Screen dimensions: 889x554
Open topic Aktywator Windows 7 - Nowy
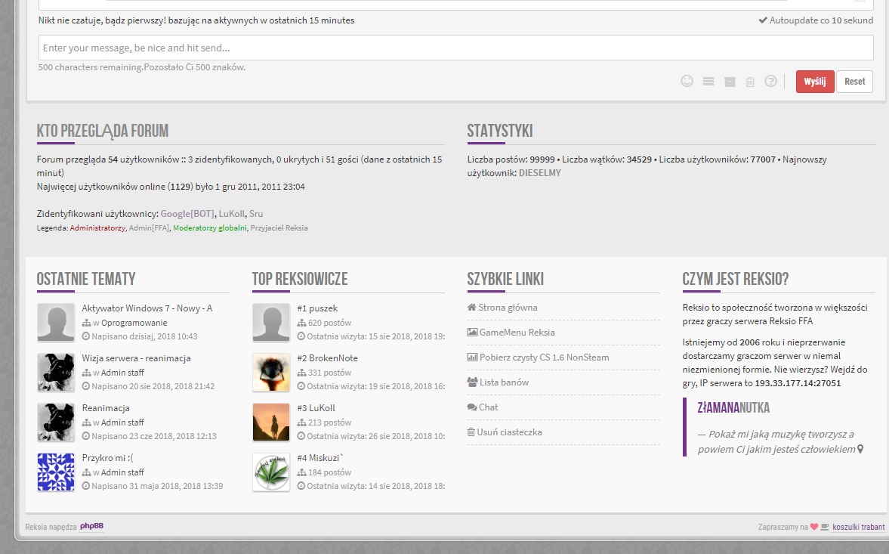click(147, 308)
